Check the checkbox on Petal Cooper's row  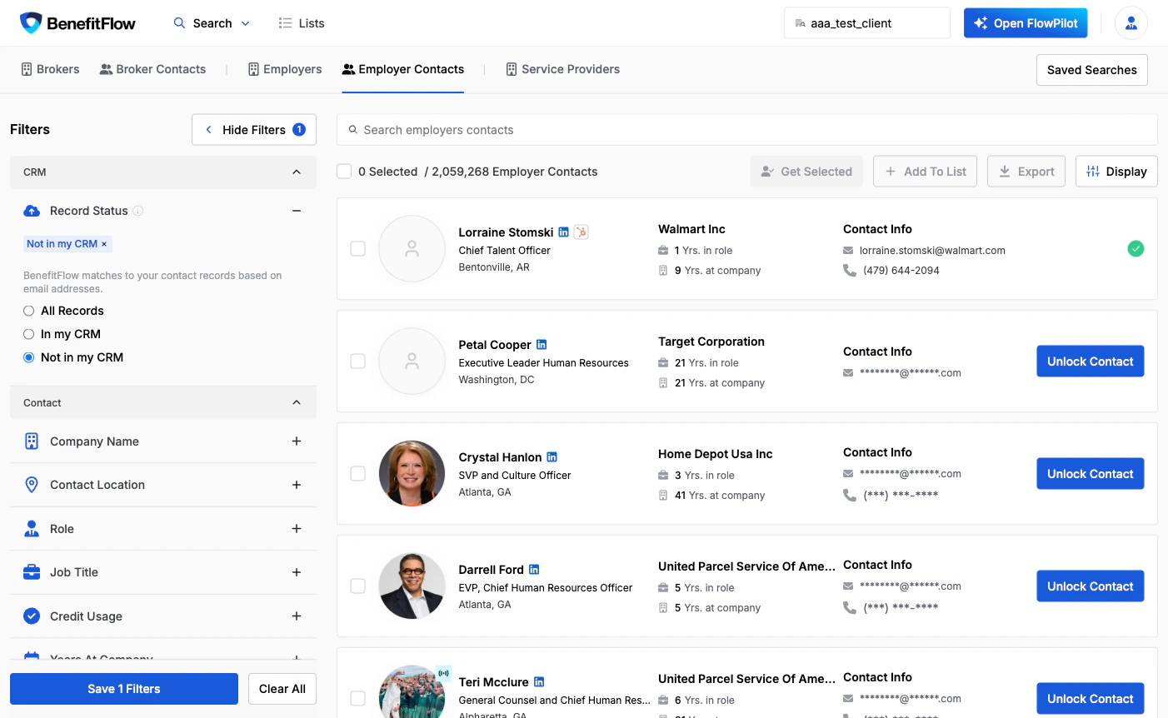[x=357, y=361]
